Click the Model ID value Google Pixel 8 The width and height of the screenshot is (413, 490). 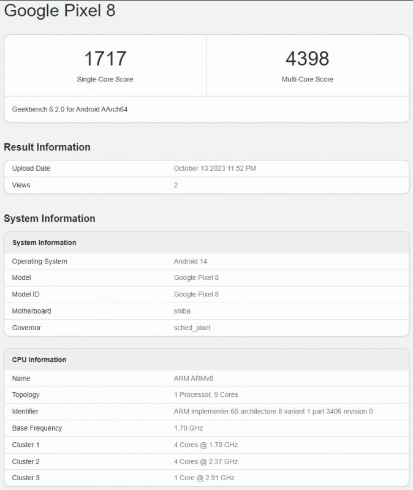196,295
